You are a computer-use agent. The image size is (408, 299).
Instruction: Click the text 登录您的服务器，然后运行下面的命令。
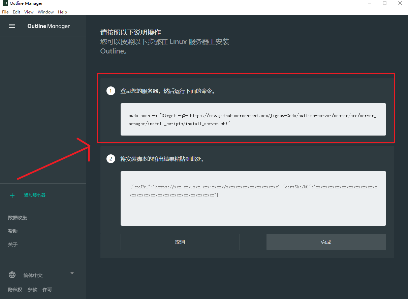coord(167,91)
